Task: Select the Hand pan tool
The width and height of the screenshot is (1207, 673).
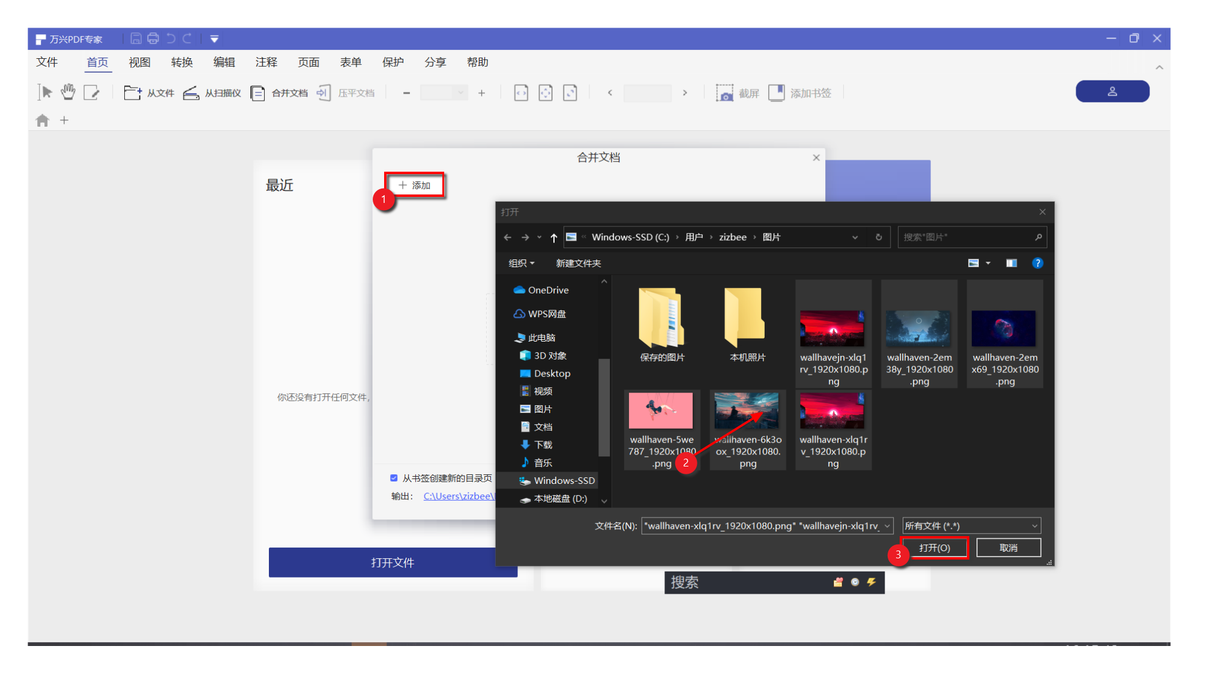Action: (68, 91)
